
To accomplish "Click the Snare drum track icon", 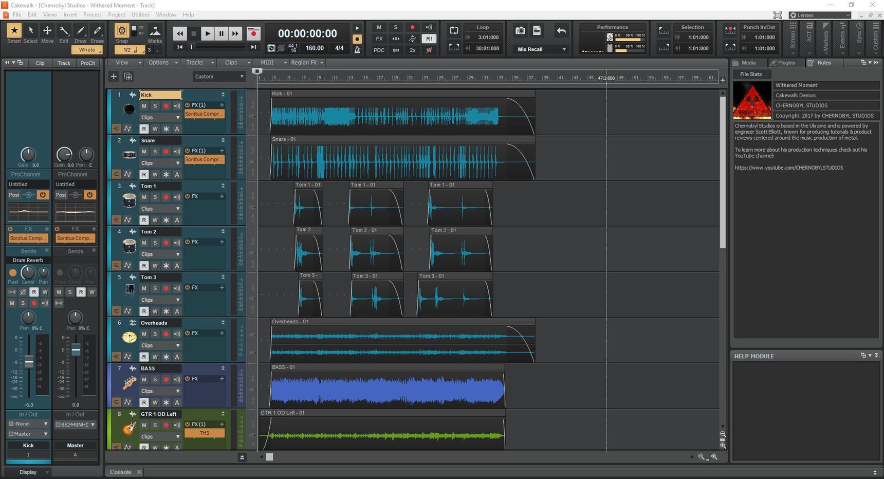I will (x=129, y=154).
